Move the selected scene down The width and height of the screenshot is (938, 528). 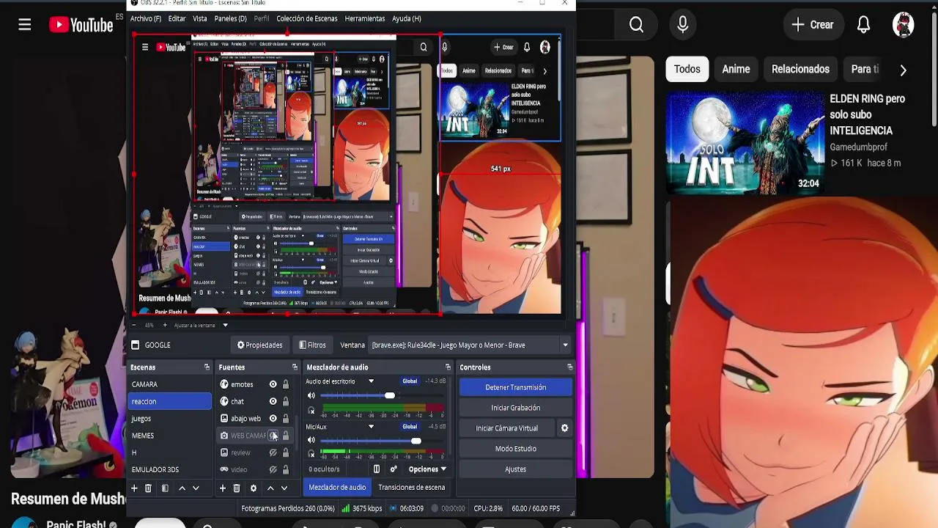[196, 488]
